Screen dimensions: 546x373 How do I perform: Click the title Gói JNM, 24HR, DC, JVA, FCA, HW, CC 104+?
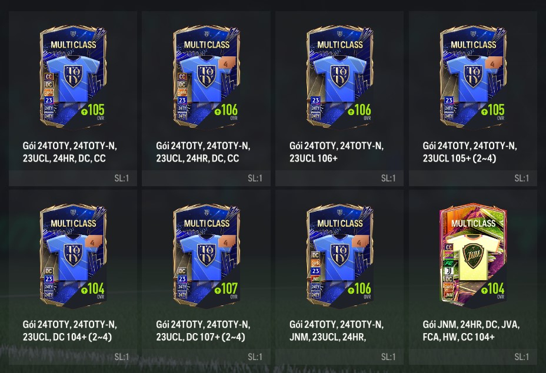[471, 331]
